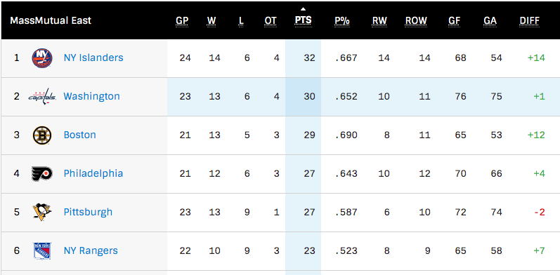560x275 pixels.
Task: Sort standings by PTS column
Action: 304,20
